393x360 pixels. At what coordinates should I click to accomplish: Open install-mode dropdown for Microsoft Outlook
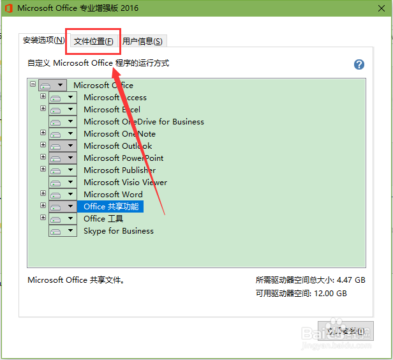63,146
